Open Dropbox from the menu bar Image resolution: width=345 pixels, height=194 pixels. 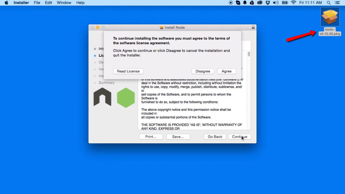[x=267, y=3]
